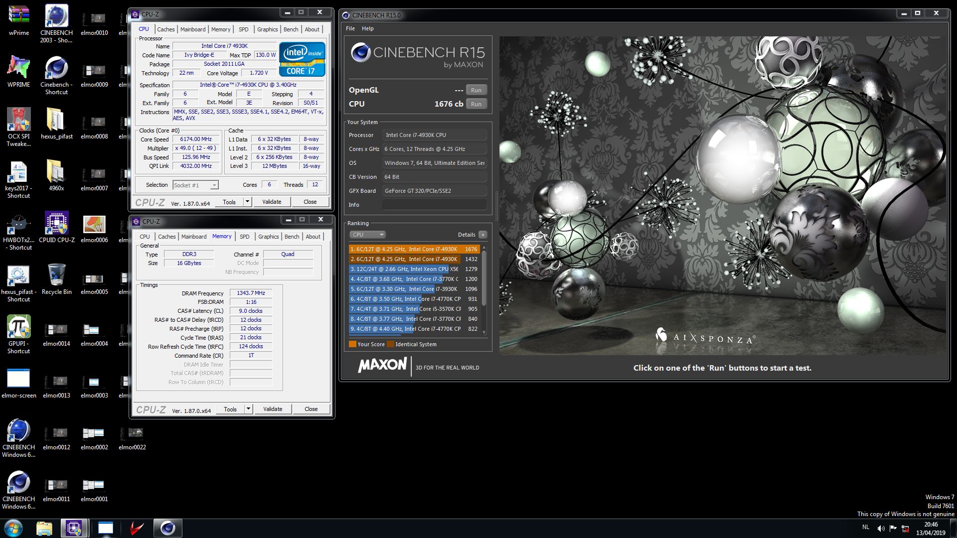Open the wPrime desktop icon
The width and height of the screenshot is (957, 538).
tap(19, 20)
